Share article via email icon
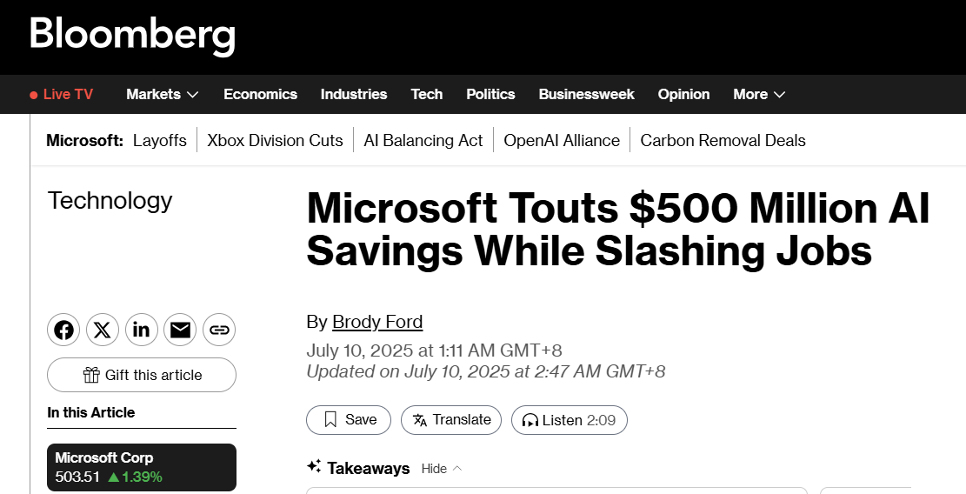The image size is (966, 494). [180, 330]
